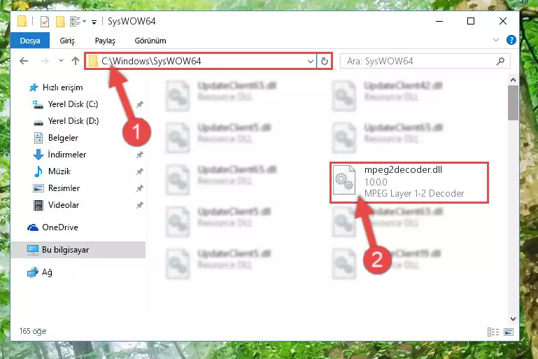The height and width of the screenshot is (359, 538).
Task: Minimize the SysWOW64 window
Action: pyautogui.click(x=439, y=21)
